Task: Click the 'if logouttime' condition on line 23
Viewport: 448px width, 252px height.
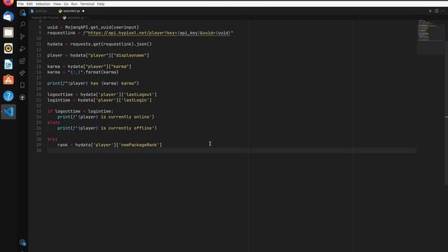Action: (80, 111)
